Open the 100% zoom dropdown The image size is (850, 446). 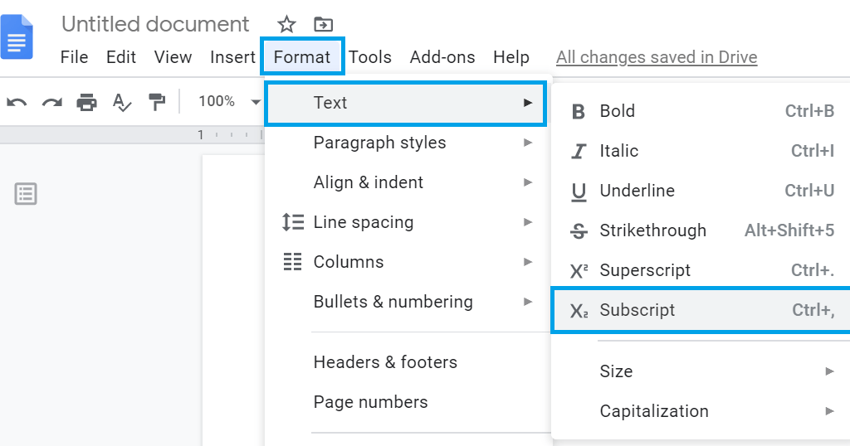230,101
